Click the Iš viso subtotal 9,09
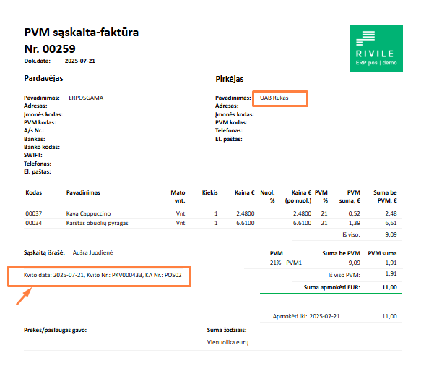 point(391,234)
